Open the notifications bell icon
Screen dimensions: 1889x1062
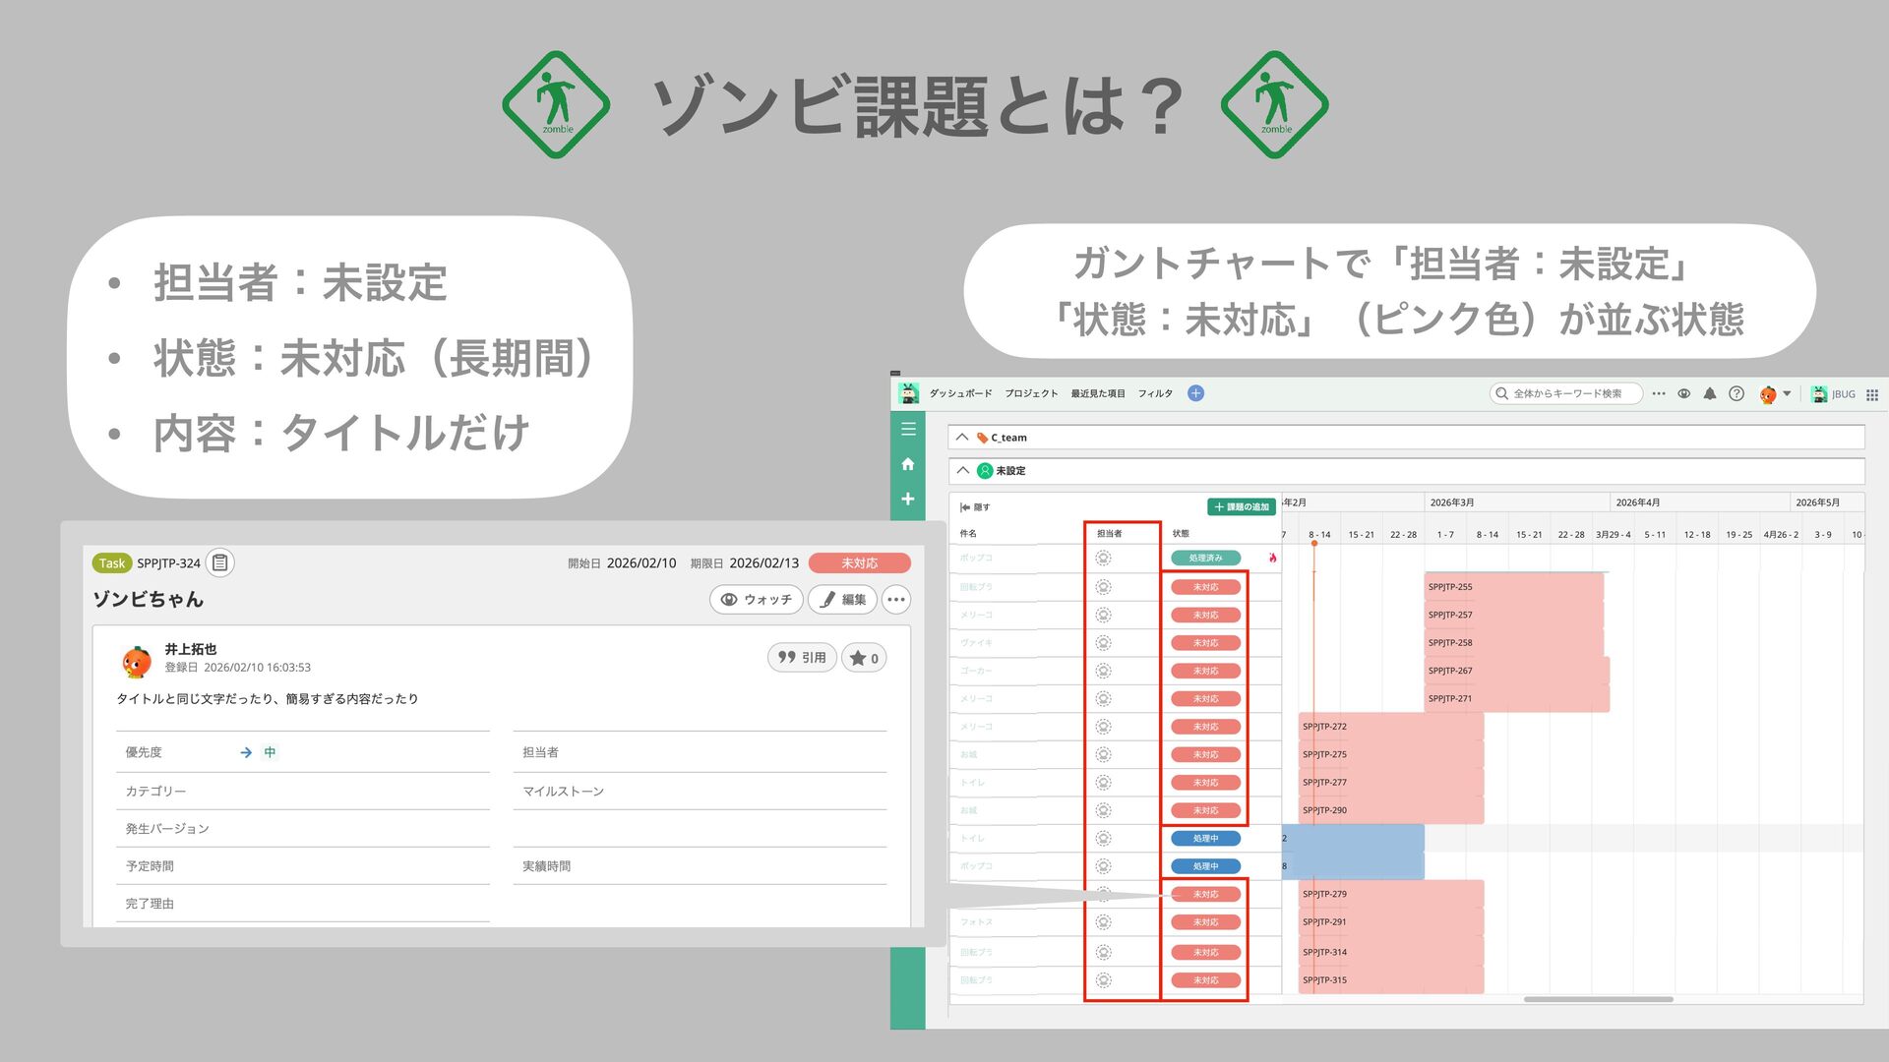click(1710, 393)
